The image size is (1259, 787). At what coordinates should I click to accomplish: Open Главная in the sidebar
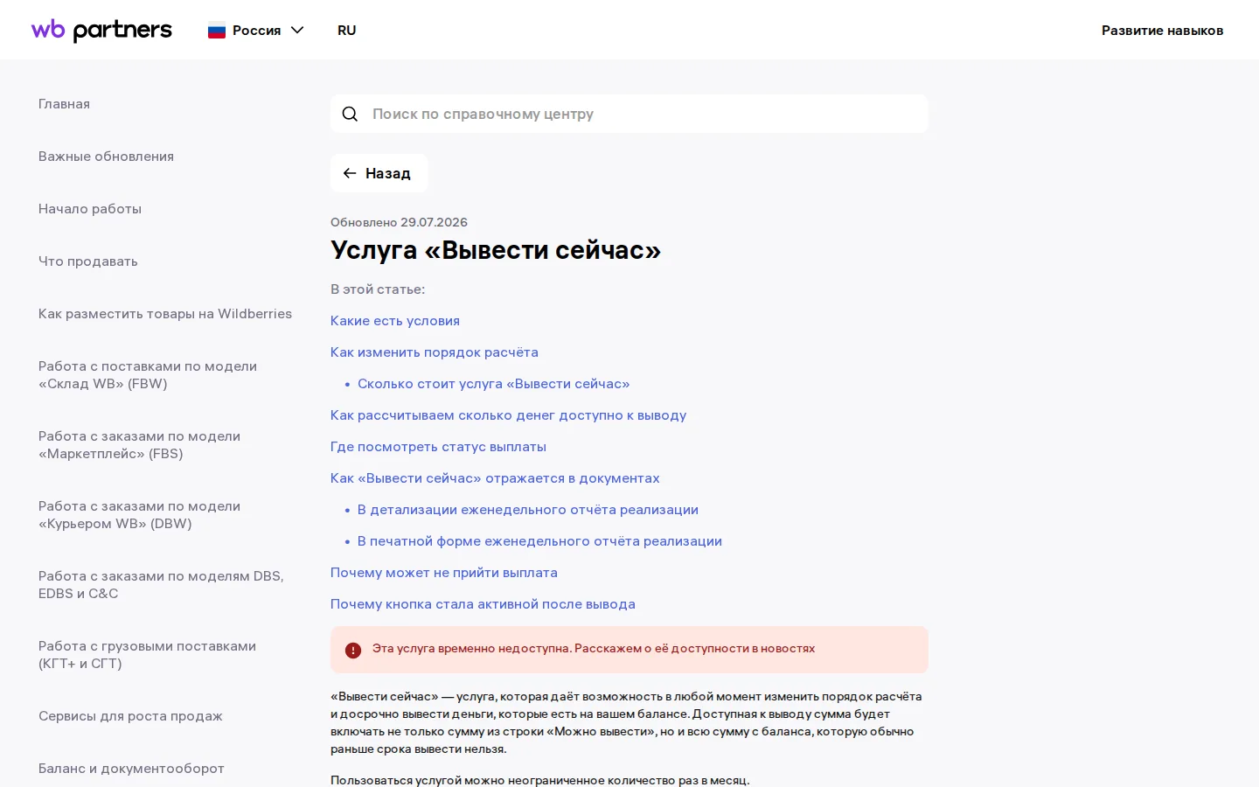pos(64,104)
